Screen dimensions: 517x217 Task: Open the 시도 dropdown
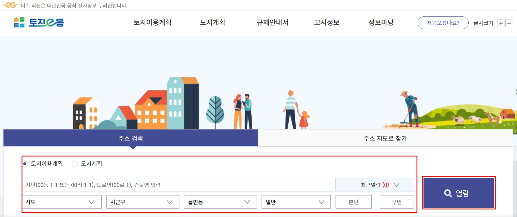coord(61,202)
